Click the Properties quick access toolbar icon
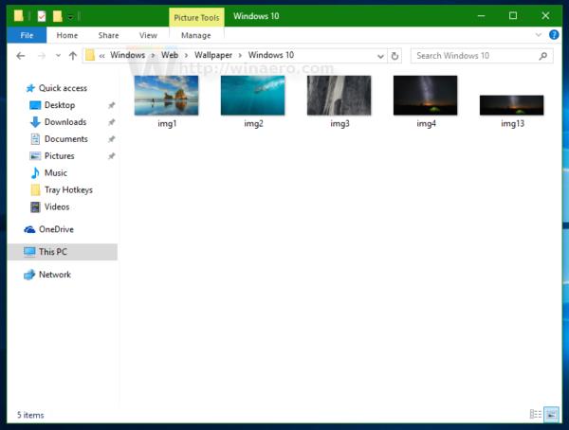Image resolution: width=569 pixels, height=430 pixels. [42, 16]
